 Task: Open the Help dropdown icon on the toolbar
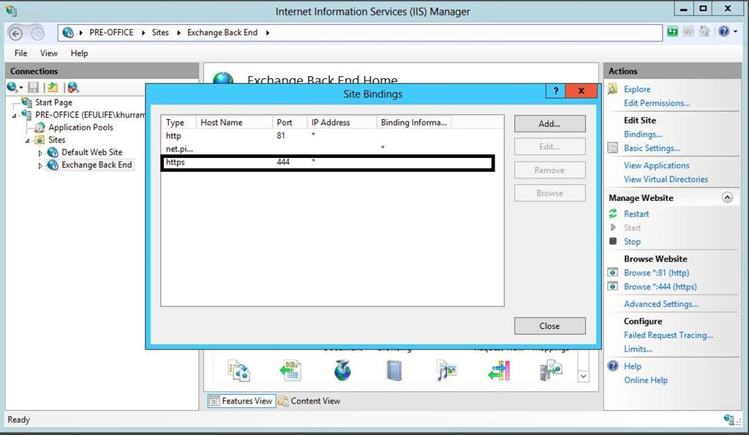coord(736,31)
